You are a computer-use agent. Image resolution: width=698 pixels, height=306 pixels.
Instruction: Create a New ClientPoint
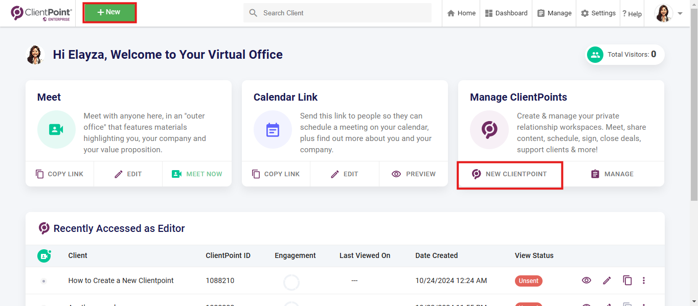point(509,174)
